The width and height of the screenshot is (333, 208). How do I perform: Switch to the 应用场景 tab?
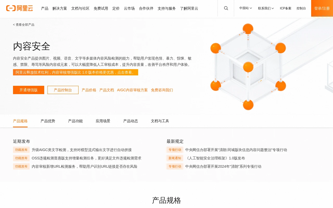tap(103, 121)
